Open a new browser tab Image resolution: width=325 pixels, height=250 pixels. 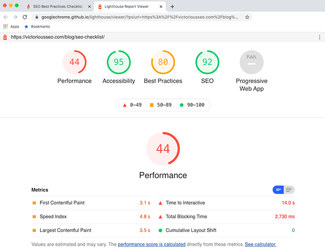click(x=172, y=6)
